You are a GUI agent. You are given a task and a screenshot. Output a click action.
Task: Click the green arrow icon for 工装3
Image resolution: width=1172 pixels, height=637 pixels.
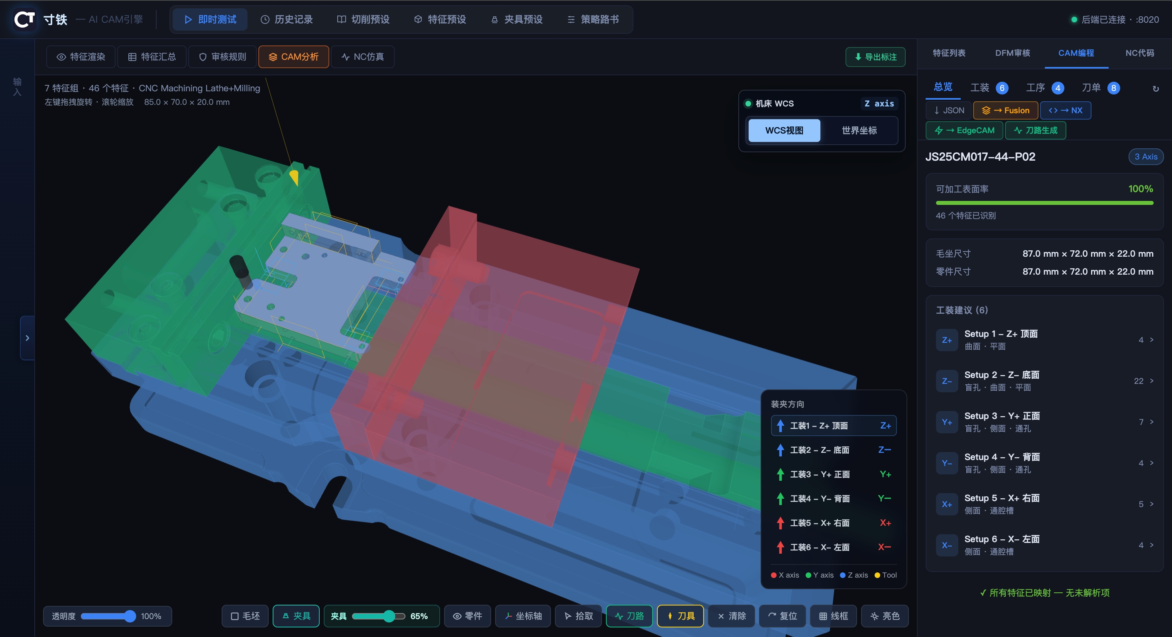coord(780,474)
